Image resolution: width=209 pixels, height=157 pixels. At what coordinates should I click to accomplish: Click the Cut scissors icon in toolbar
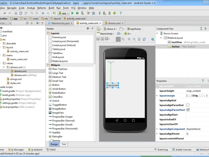[16, 13]
